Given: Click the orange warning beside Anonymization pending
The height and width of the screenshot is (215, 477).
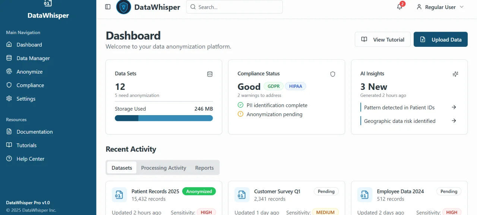Looking at the screenshot, I should click(x=240, y=114).
